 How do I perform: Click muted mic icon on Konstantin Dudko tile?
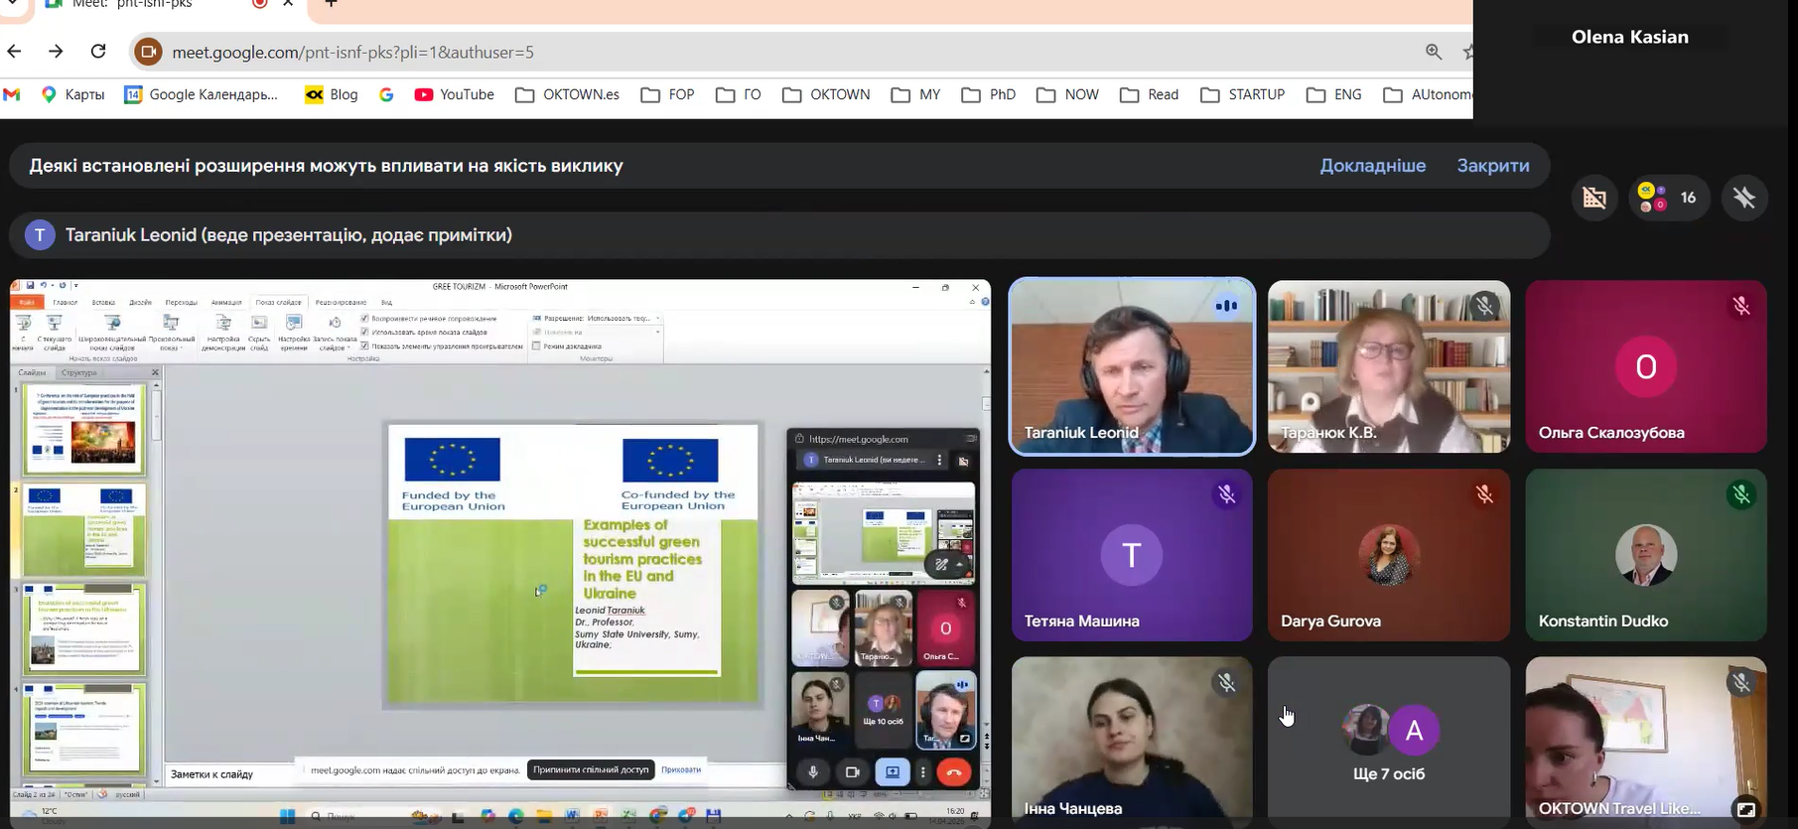click(1740, 494)
